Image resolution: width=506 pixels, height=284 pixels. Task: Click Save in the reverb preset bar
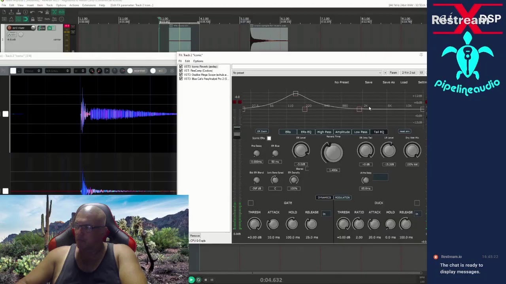coord(368,82)
